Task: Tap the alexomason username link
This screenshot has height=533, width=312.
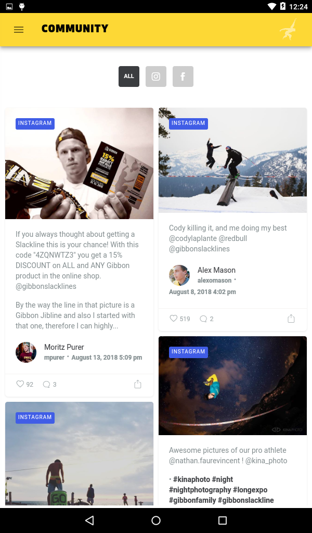Action: click(x=215, y=281)
